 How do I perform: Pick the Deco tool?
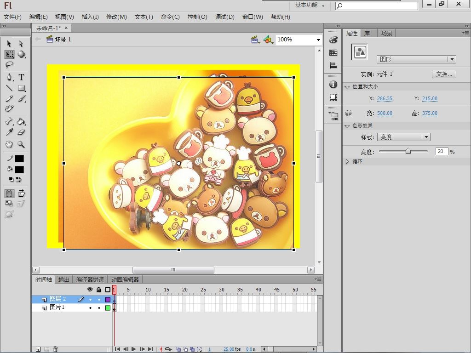[x=9, y=108]
